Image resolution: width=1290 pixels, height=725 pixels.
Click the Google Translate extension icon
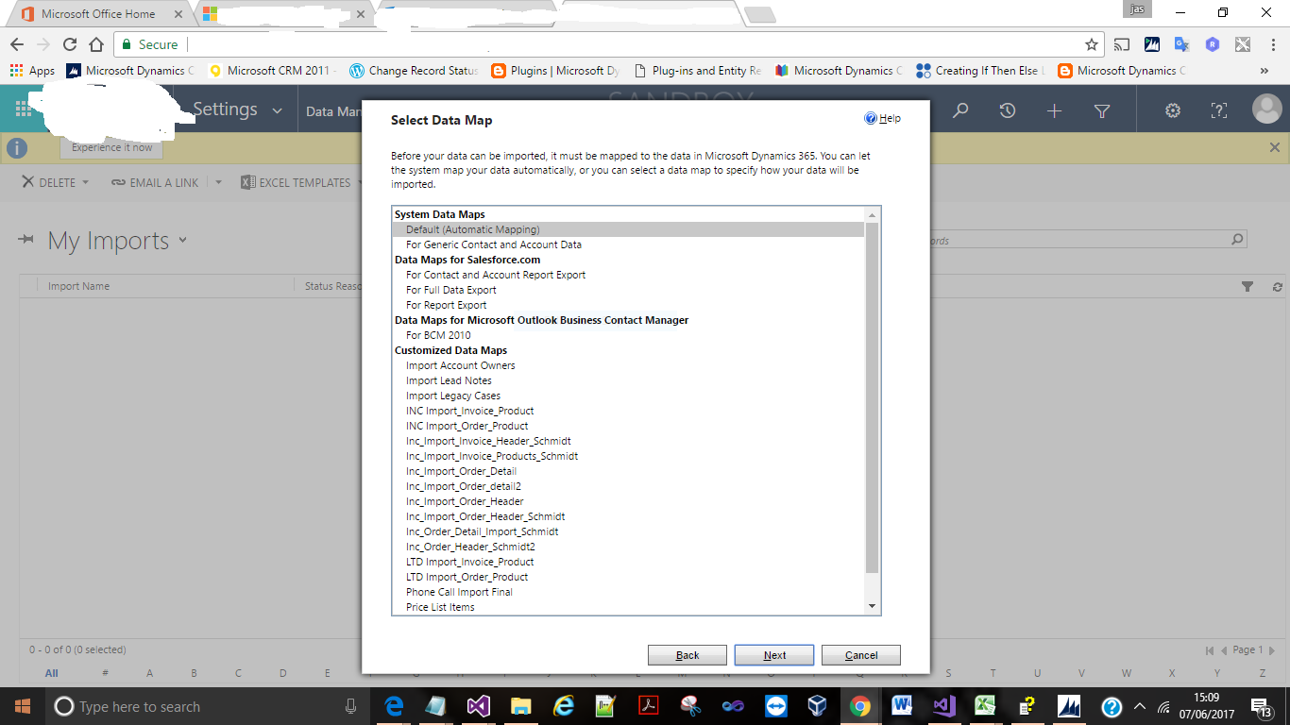[x=1181, y=44]
